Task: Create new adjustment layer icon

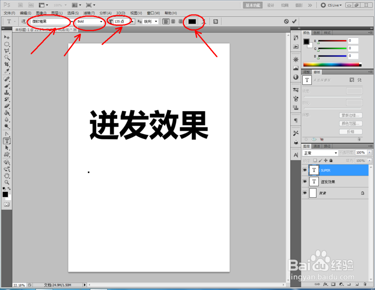Action: pos(341,284)
